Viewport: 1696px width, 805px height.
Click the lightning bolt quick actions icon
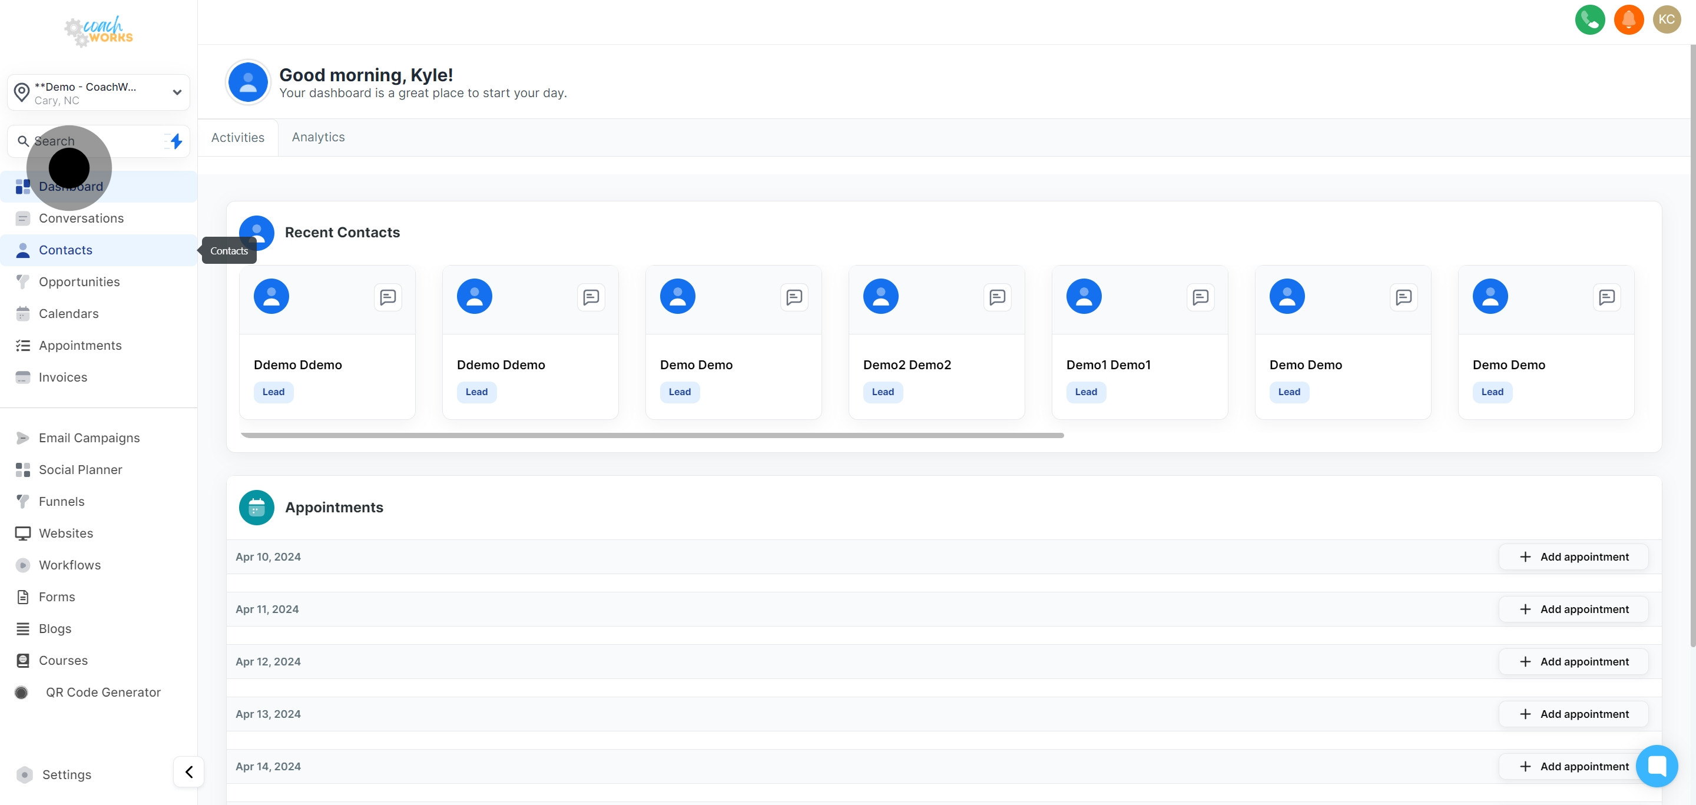click(x=175, y=141)
